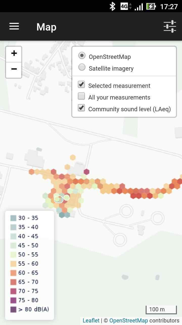The width and height of the screenshot is (182, 325).
Task: Tap the 100 m scale bar
Action: coord(161,309)
